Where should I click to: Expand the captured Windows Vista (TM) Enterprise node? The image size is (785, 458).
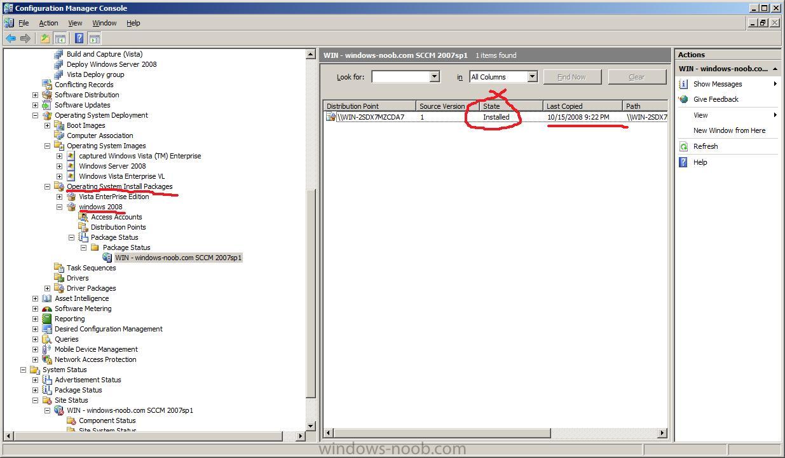(x=59, y=156)
